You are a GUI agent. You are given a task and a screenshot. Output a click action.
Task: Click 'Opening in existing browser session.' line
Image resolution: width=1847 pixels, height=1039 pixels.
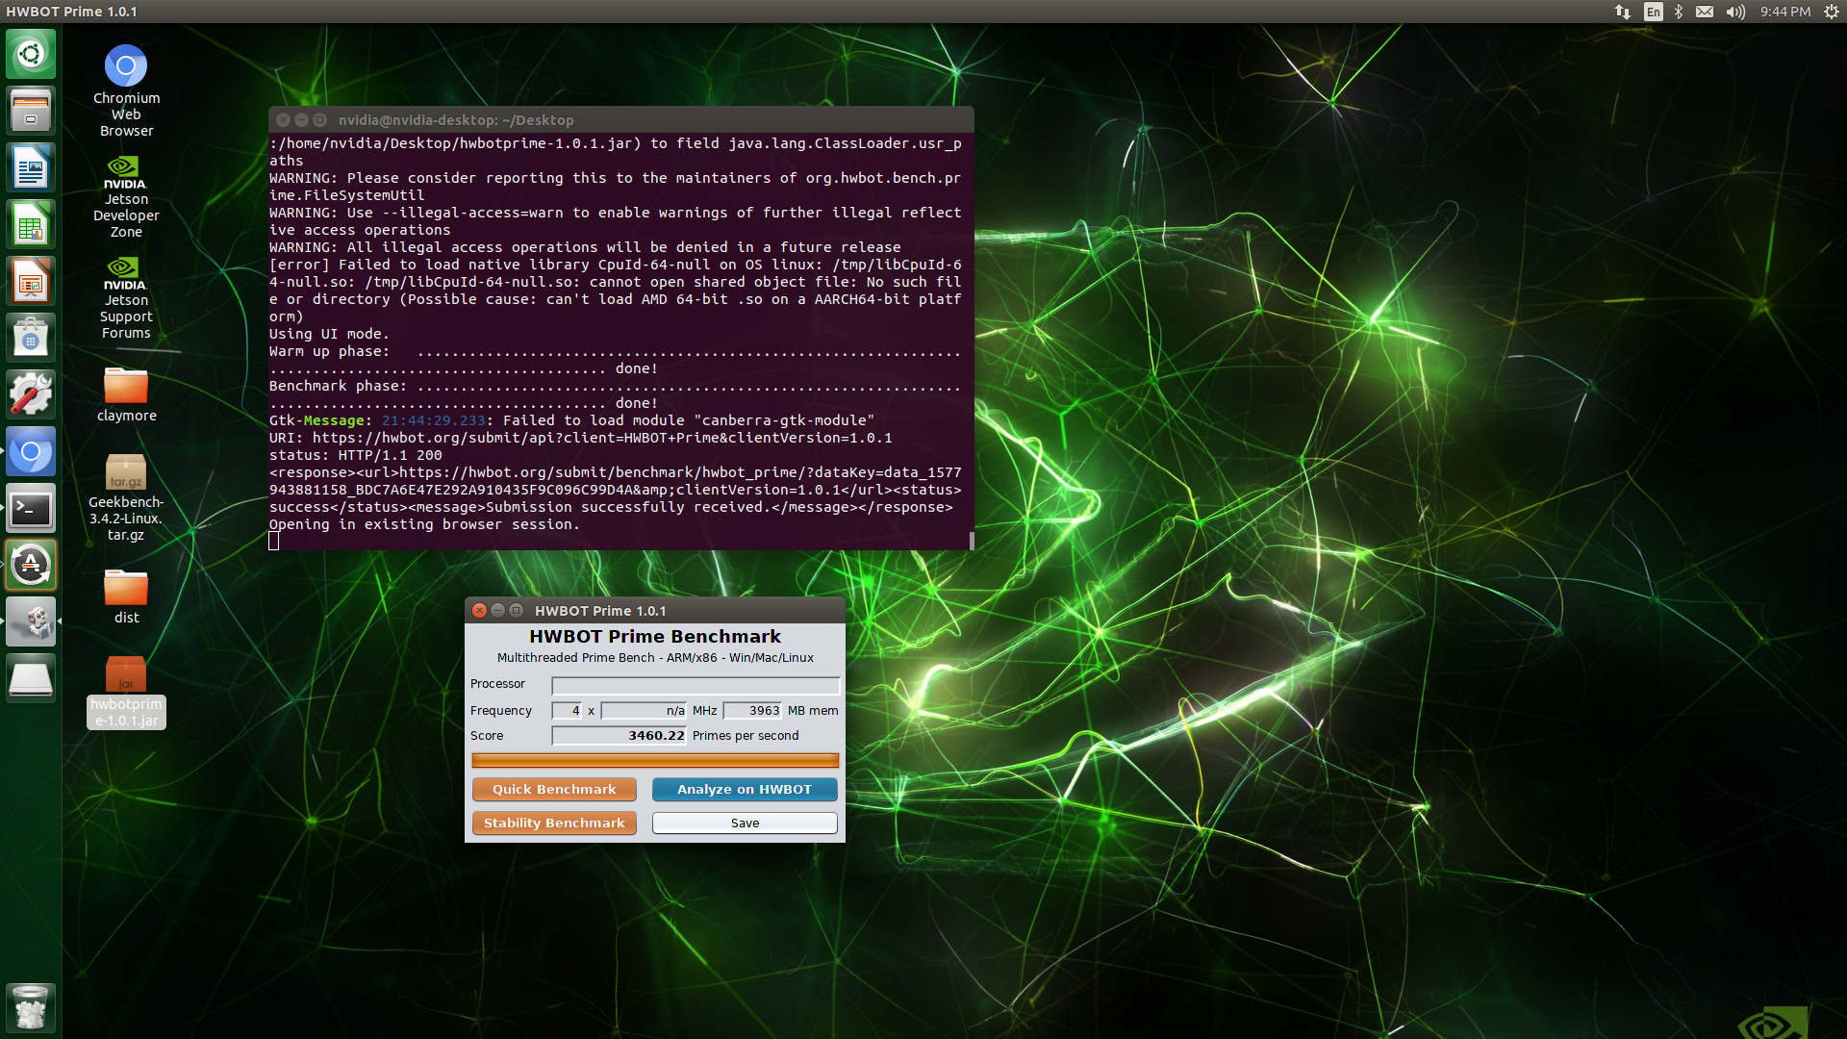(x=424, y=524)
